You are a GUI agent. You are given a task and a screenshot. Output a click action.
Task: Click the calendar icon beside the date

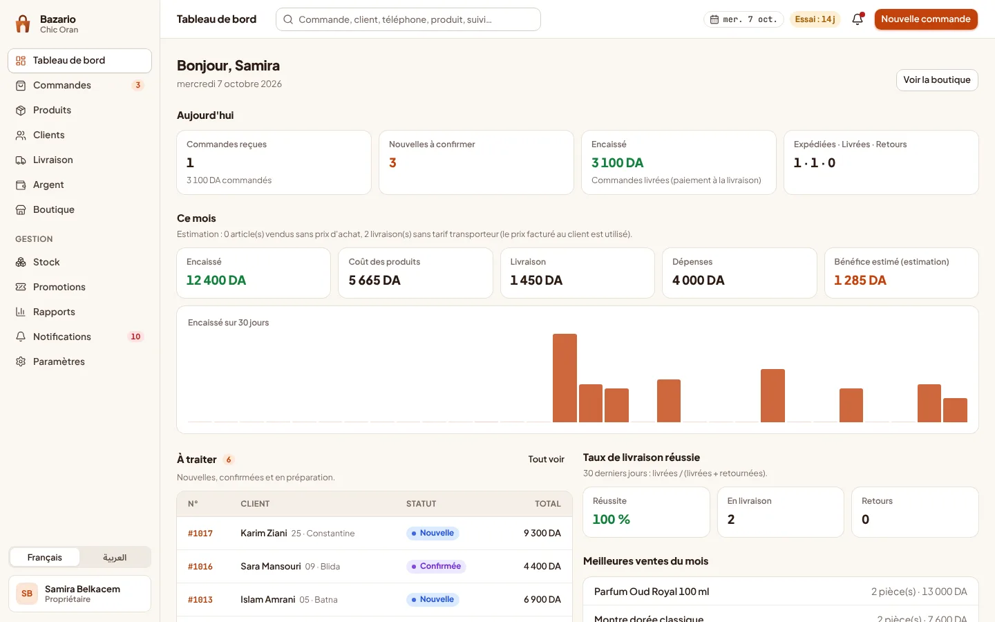[714, 19]
